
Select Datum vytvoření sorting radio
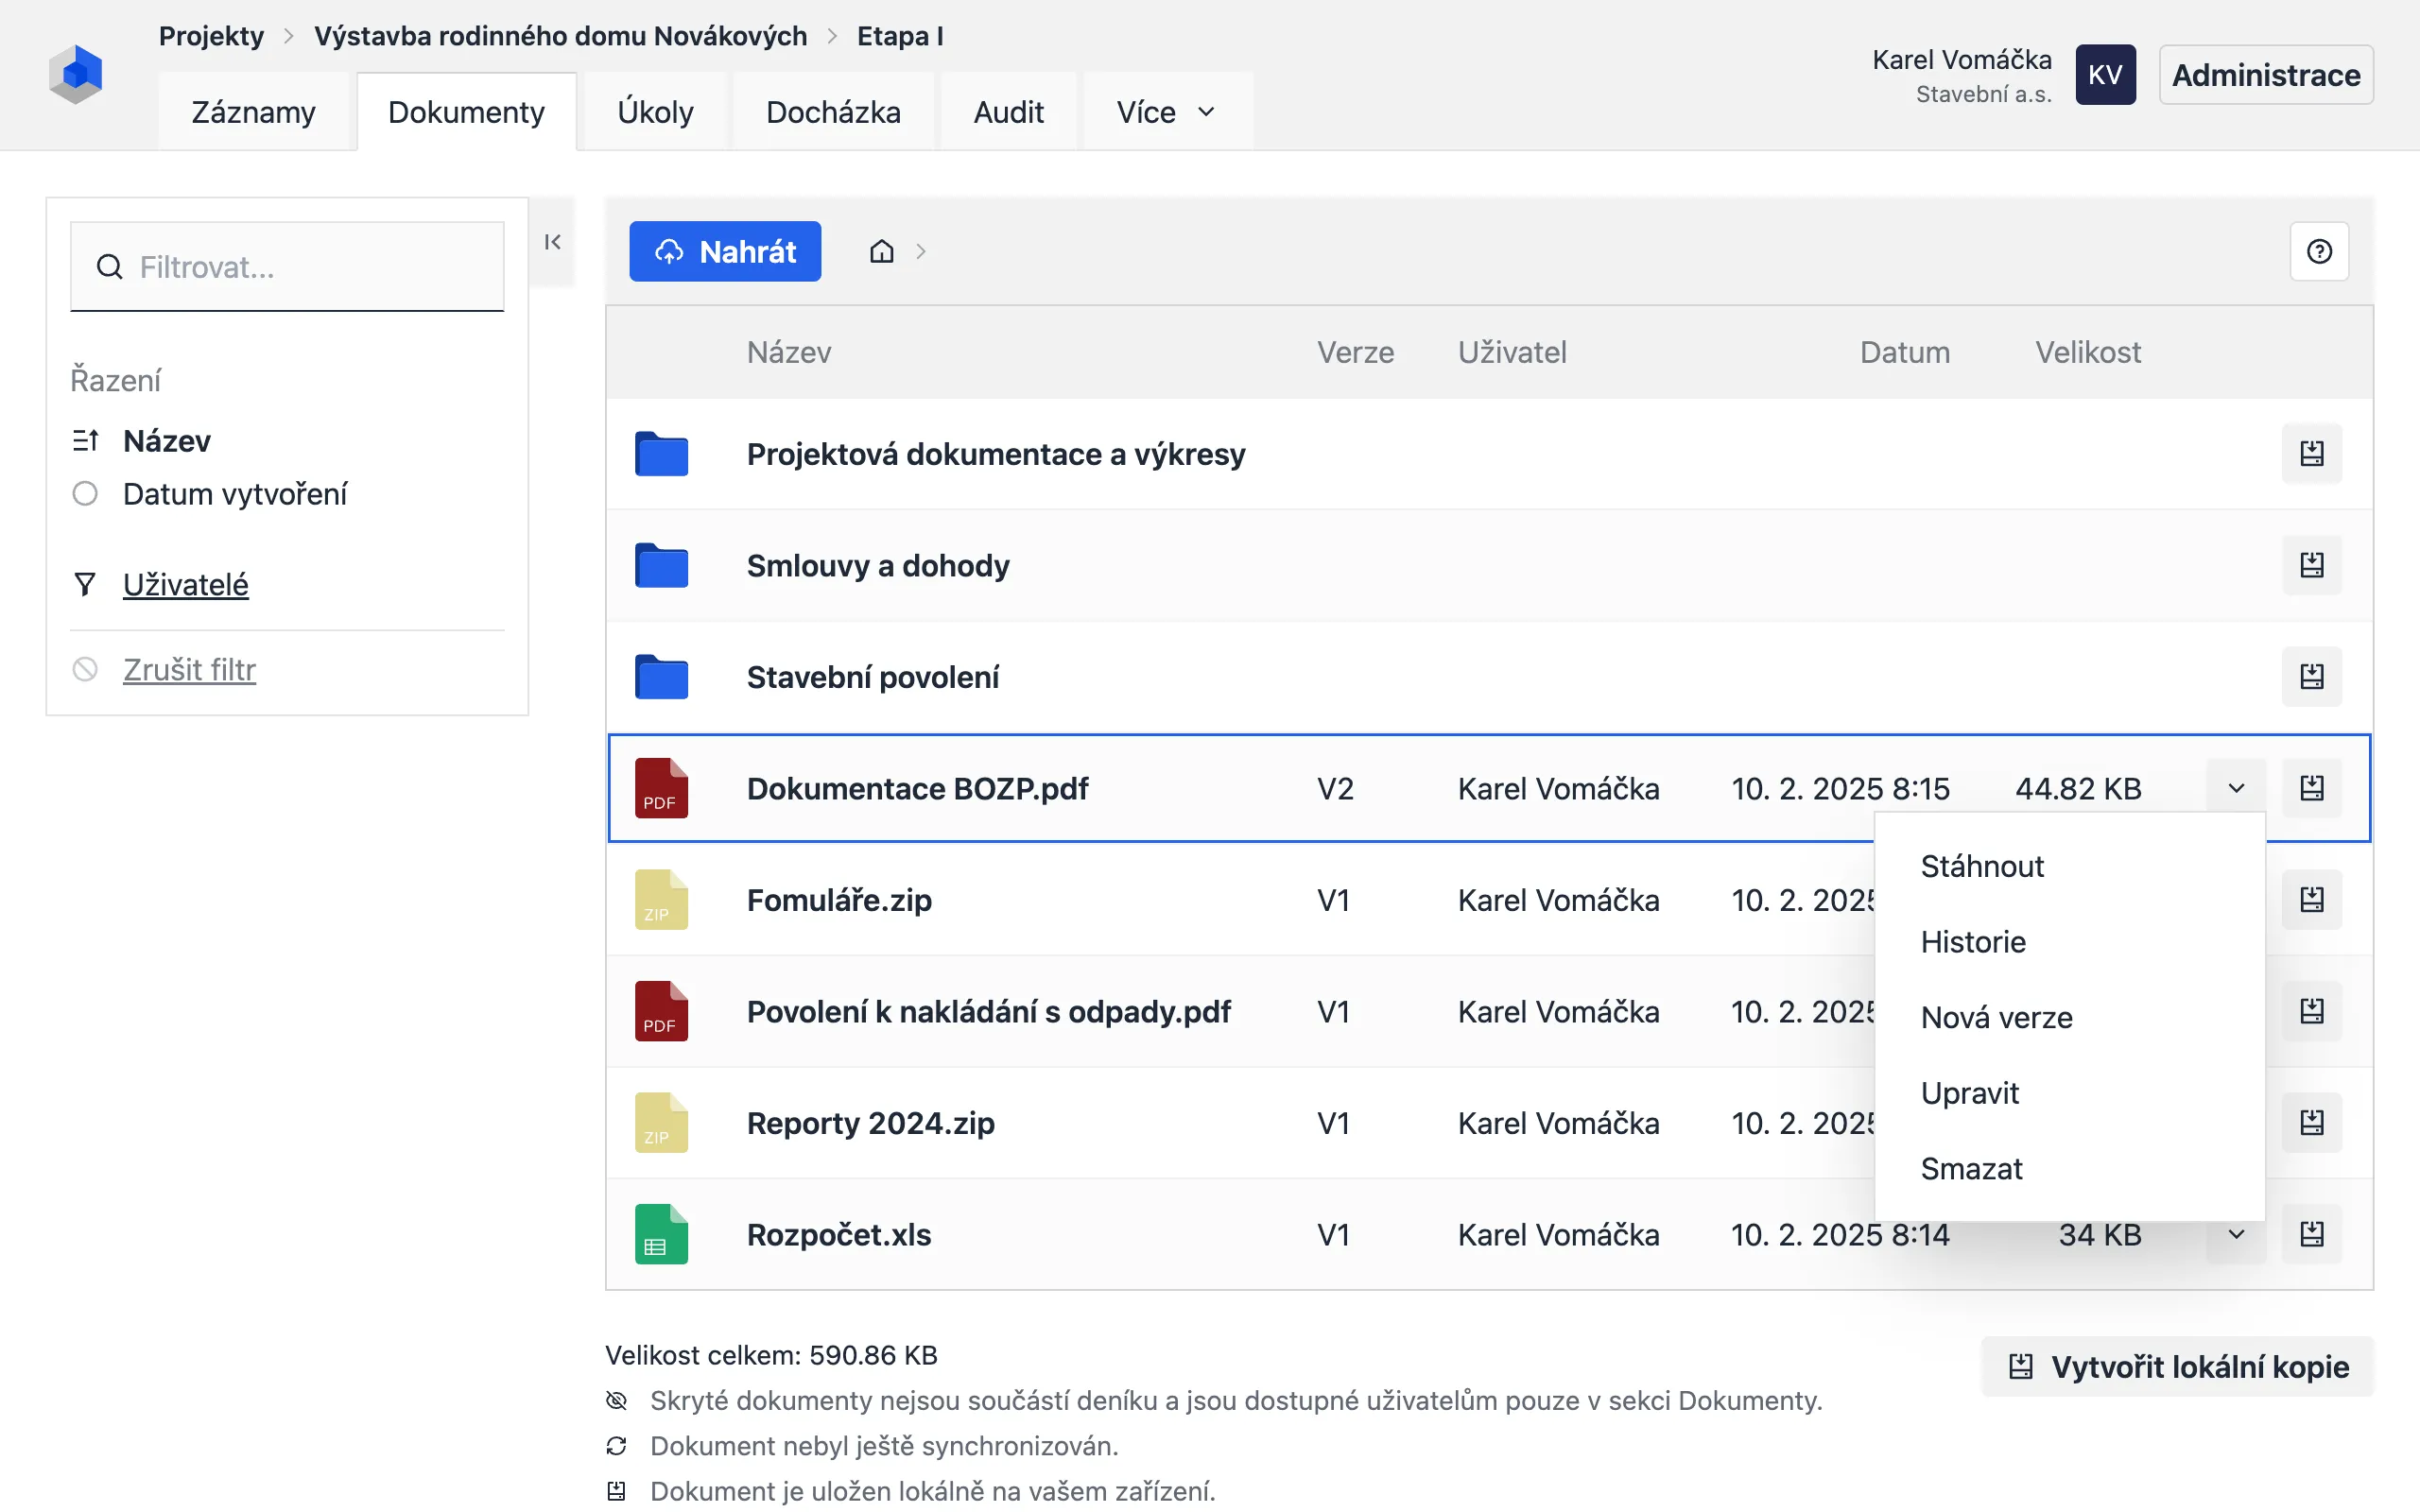click(x=85, y=494)
